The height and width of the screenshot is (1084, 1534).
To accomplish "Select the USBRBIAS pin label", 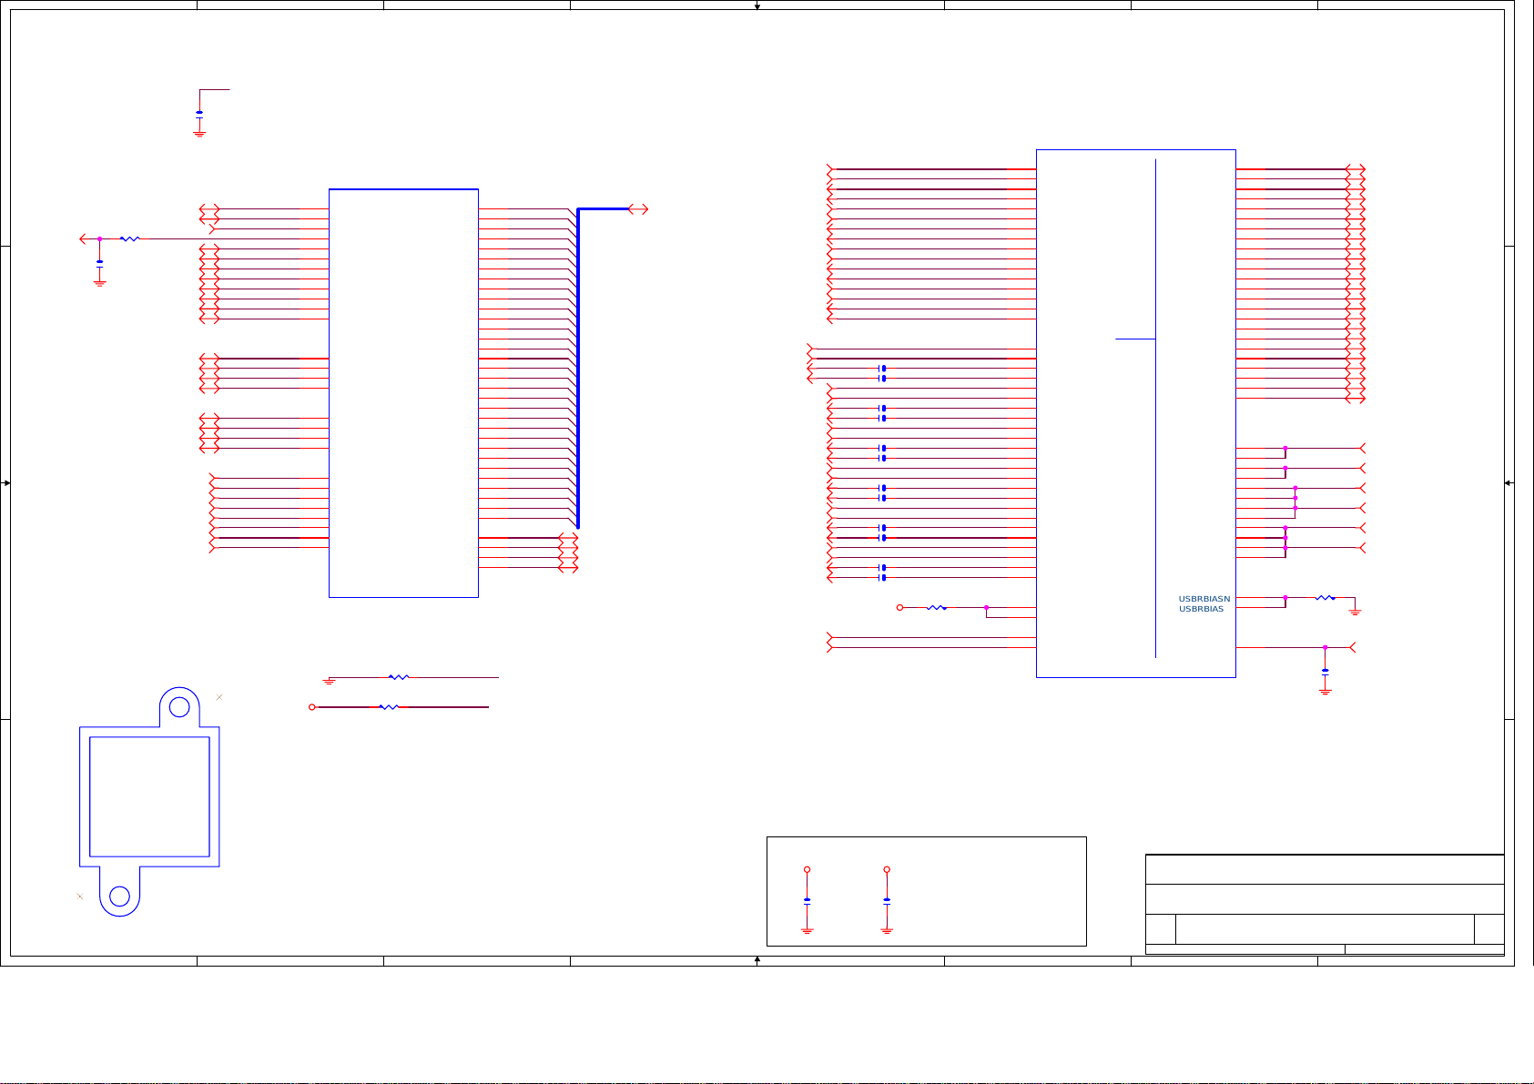I will point(1201,609).
